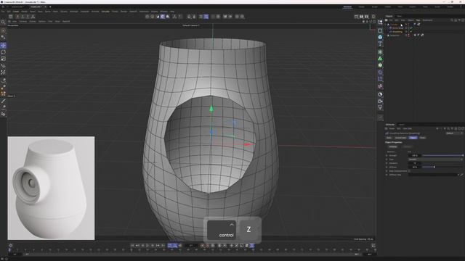Click the Strength percentage field

pyautogui.click(x=415, y=155)
